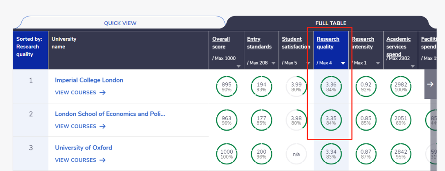The image size is (445, 171).
Task: Click the rank 2 cell
Action: pos(30,120)
